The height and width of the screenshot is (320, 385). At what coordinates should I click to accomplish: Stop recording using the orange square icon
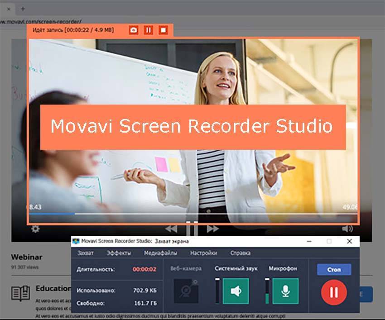click(163, 30)
